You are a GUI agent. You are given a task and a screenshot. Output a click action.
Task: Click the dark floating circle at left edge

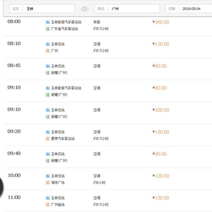click(x=1, y=187)
